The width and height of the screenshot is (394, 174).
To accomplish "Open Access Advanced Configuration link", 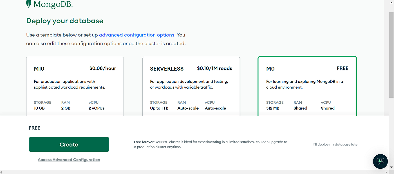I will [x=69, y=160].
